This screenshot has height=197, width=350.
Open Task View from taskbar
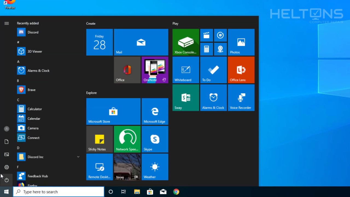click(x=124, y=192)
